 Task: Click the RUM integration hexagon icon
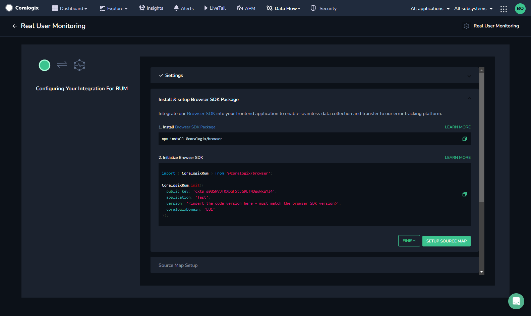point(79,65)
